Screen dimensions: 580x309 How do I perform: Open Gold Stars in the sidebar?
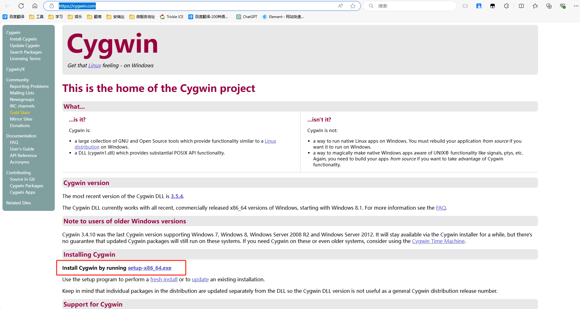point(20,112)
